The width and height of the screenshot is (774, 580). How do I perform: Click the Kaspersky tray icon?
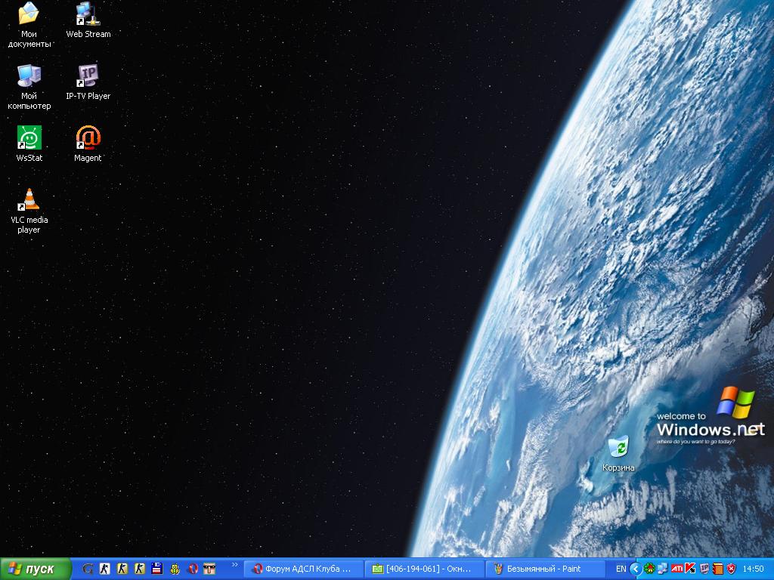click(x=691, y=569)
